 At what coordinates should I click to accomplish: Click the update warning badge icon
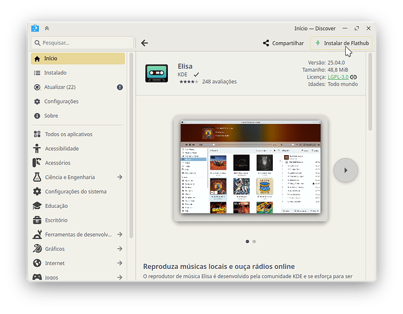120,87
